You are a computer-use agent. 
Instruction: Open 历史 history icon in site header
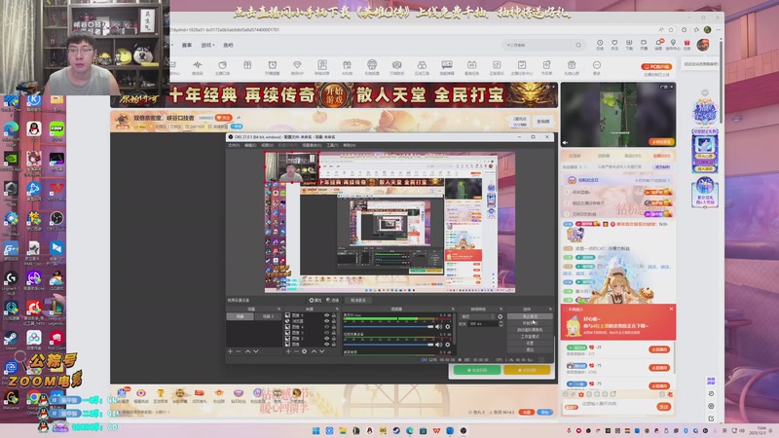pos(600,45)
